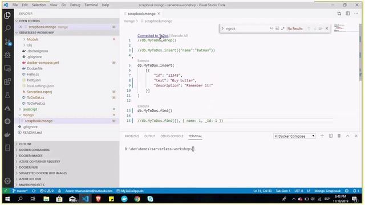Open the Azure view icon

[7, 108]
